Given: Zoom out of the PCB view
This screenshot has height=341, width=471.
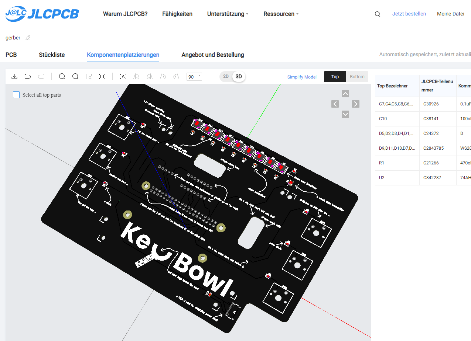Looking at the screenshot, I should click(x=75, y=76).
